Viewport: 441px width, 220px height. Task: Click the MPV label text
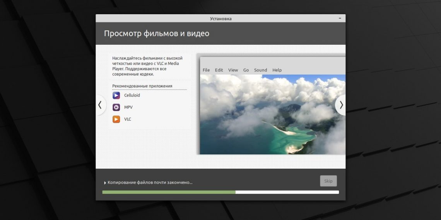pos(128,107)
